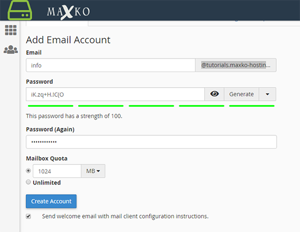Click 'Send welcome email with mail client configuration instructions.' text
This screenshot has width=300, height=232.
(125, 216)
